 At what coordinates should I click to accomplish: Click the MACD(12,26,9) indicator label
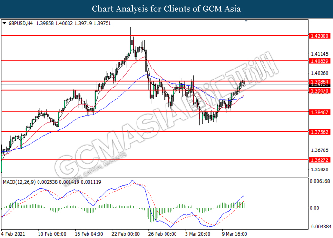click(20, 182)
